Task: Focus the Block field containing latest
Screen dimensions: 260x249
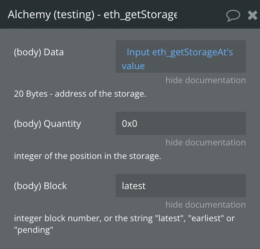Action: click(x=181, y=186)
